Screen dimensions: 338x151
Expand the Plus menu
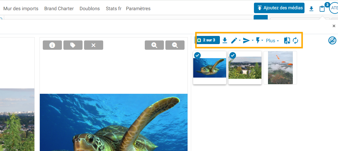(272, 41)
